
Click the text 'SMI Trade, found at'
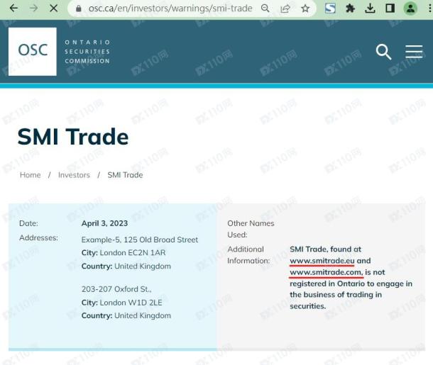[325, 249]
